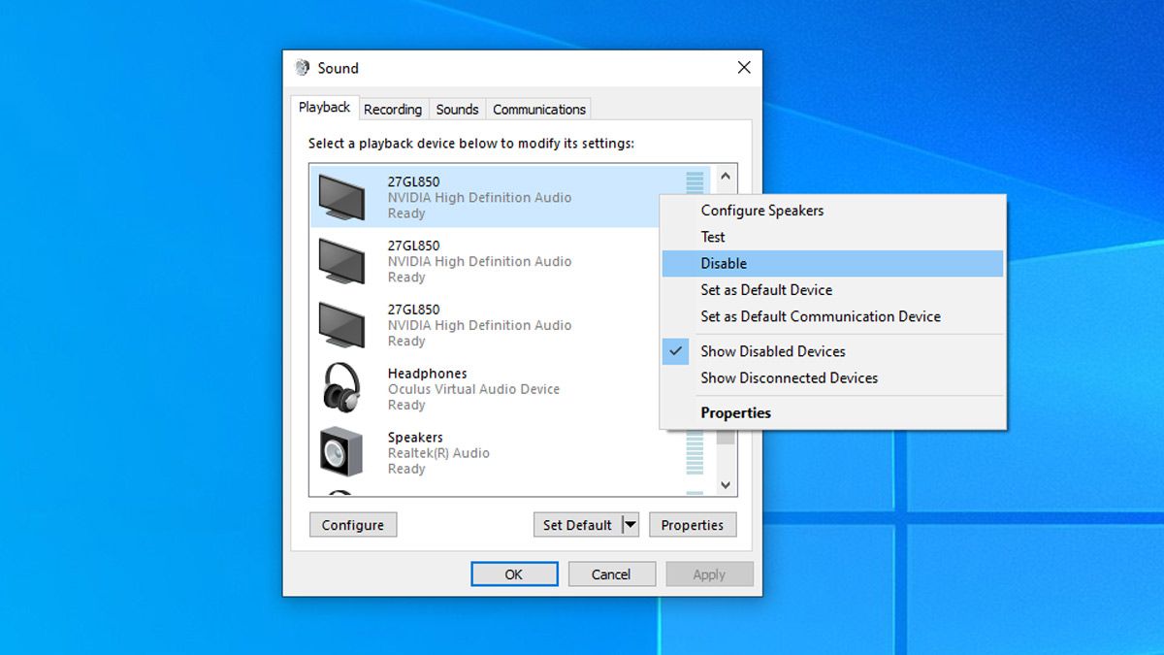Click the volume level meter of the Speakers device
This screenshot has width=1164, height=655.
coord(695,453)
